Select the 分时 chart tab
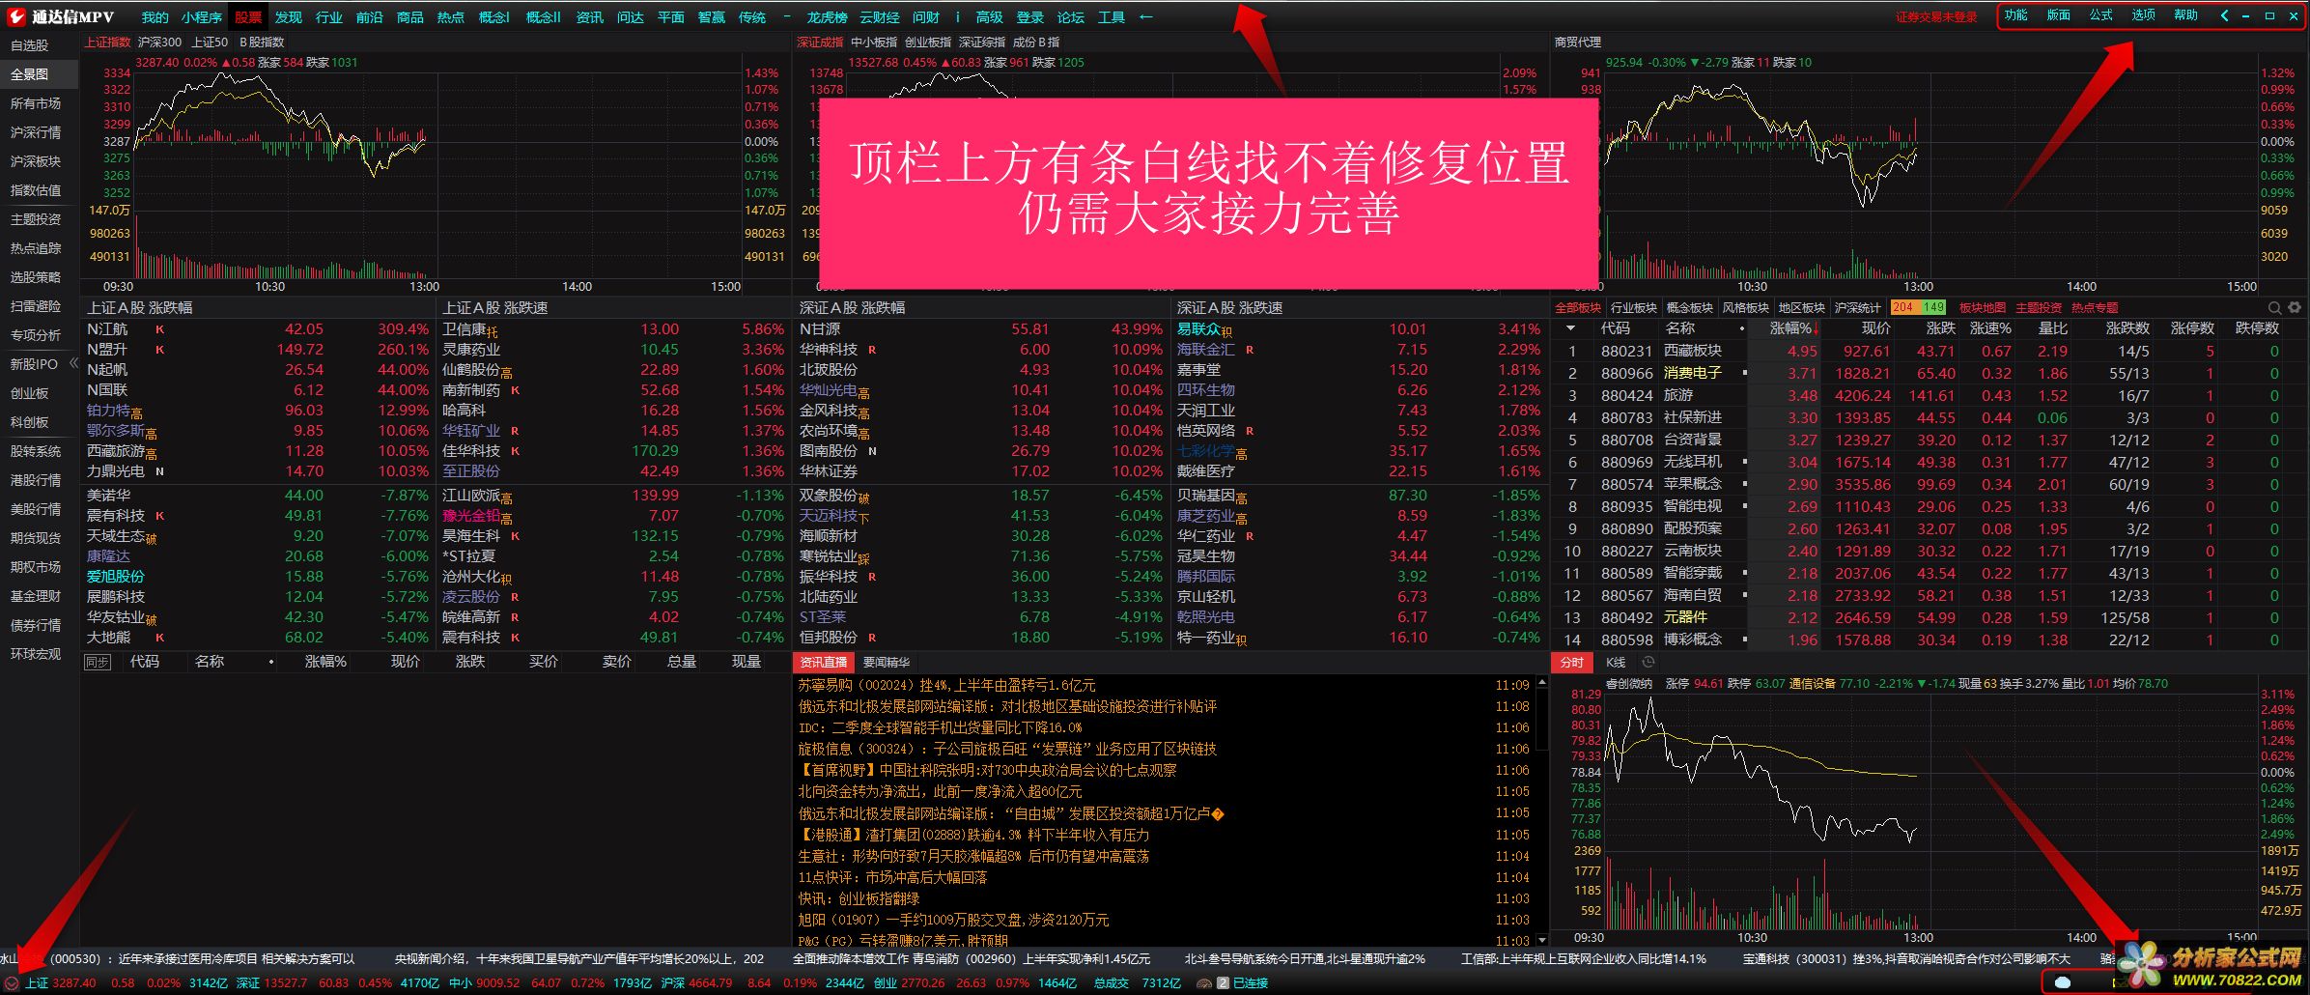This screenshot has width=2310, height=995. pyautogui.click(x=1571, y=662)
